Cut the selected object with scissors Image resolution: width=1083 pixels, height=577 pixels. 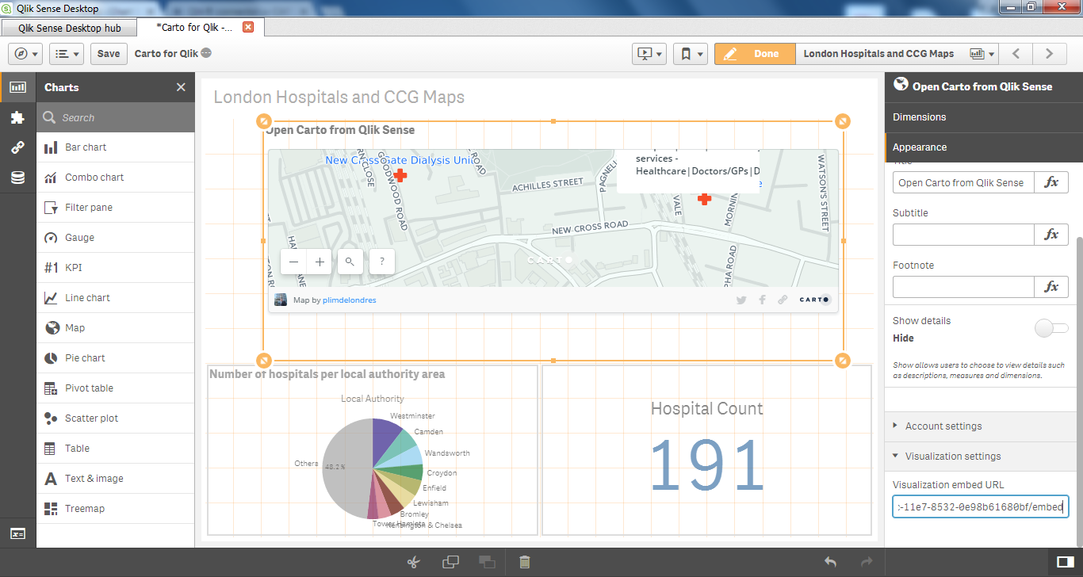(413, 562)
